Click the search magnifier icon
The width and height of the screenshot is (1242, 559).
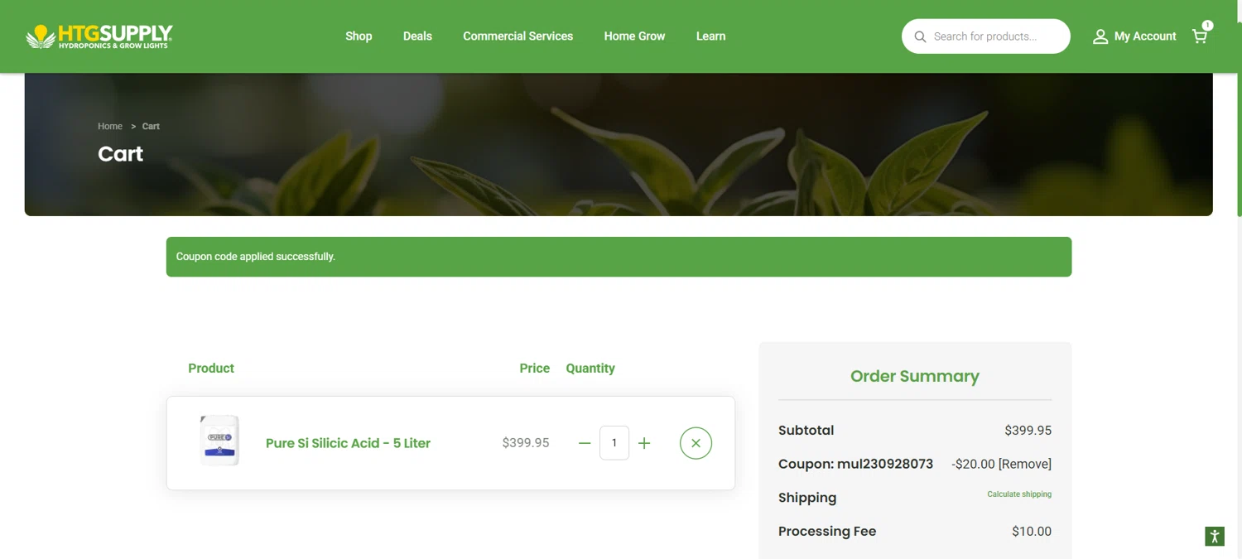[x=920, y=36]
